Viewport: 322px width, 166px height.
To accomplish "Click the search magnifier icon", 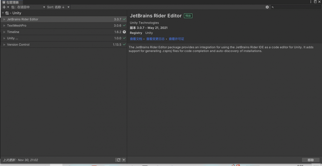I will [x=273, y=7].
